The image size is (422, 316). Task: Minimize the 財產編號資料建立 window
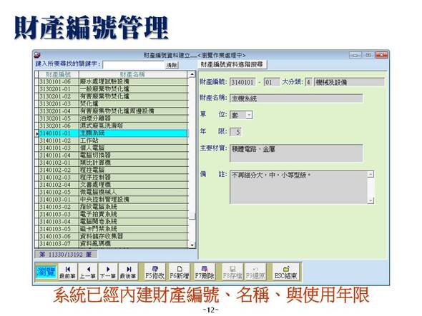pos(355,55)
